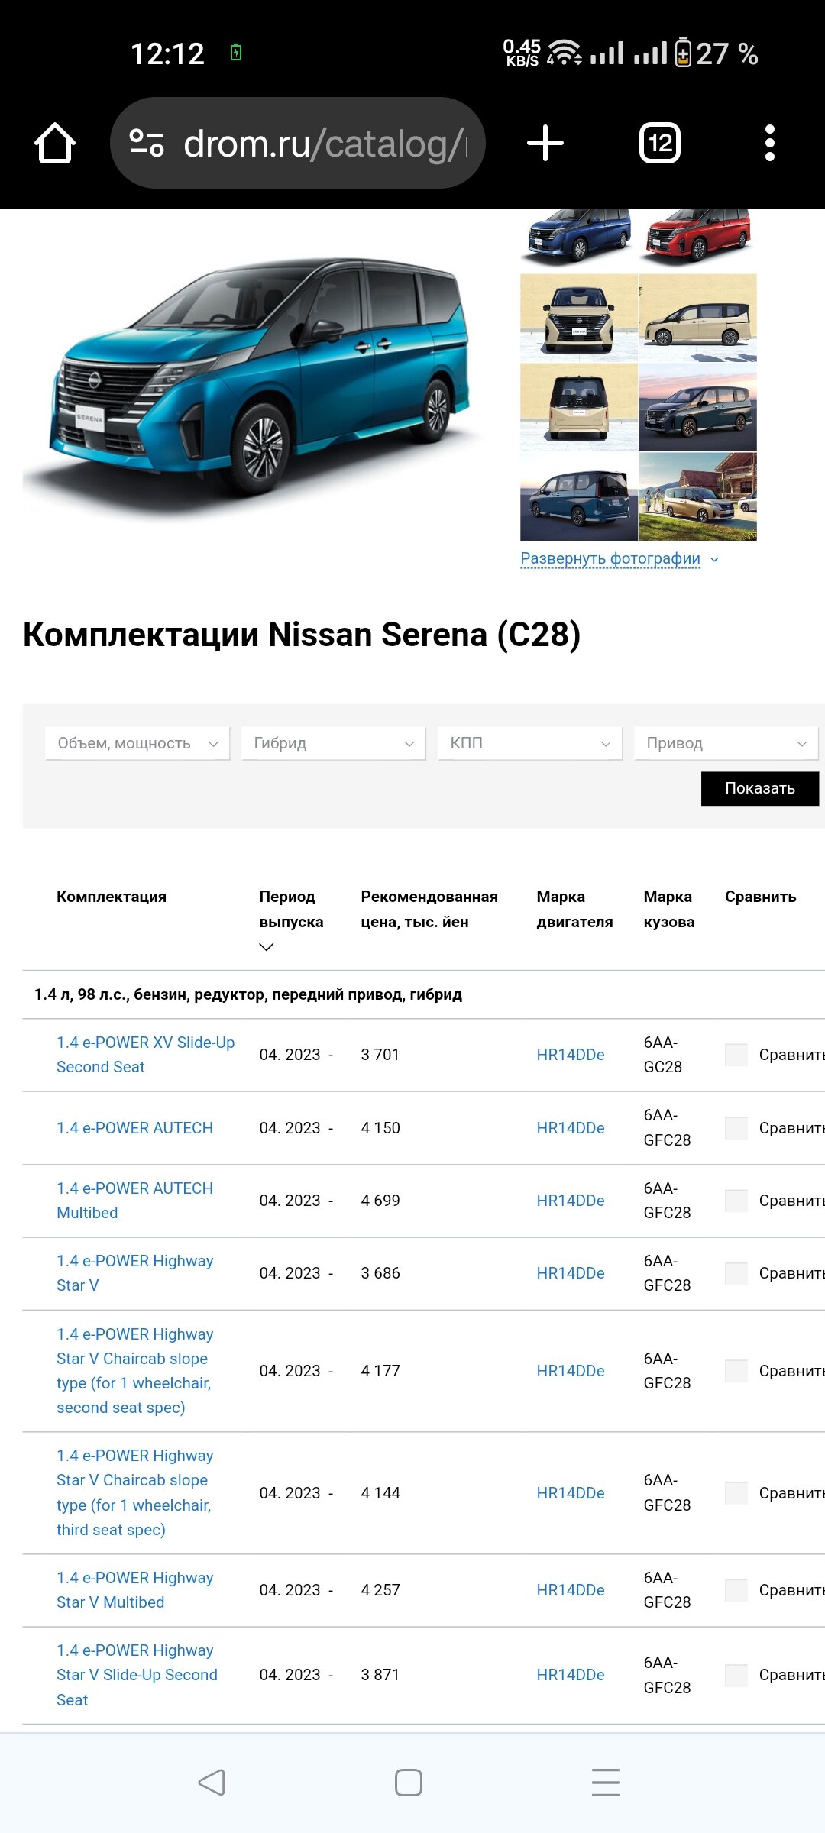
Task: Check compare box for Highway Star V 3 686
Action: (736, 1273)
